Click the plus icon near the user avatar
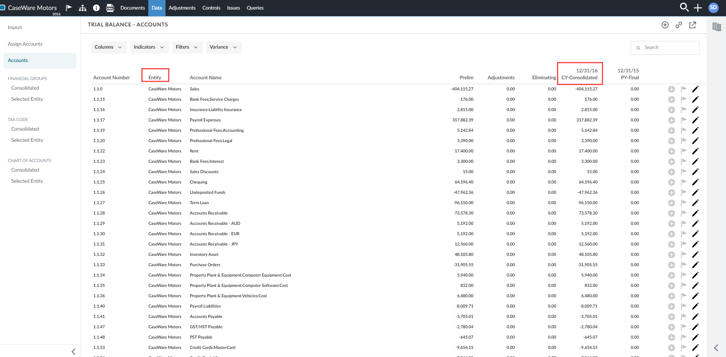Screen dimensions: 726x357 coord(698,8)
